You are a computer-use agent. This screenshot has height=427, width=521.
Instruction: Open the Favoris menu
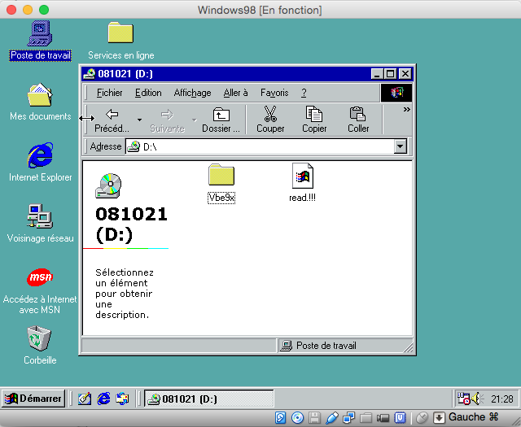coord(274,93)
